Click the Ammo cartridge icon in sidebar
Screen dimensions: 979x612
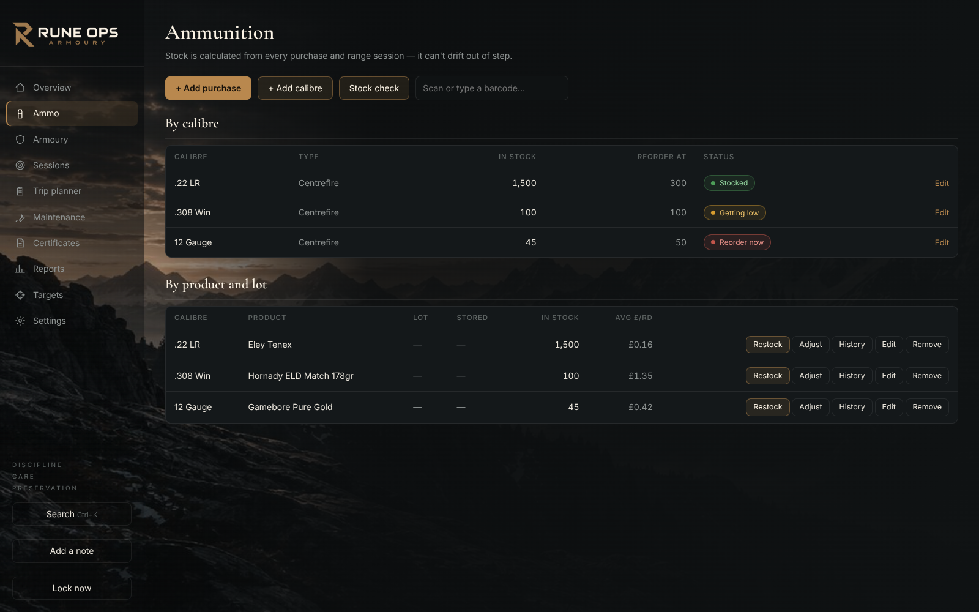(x=20, y=113)
